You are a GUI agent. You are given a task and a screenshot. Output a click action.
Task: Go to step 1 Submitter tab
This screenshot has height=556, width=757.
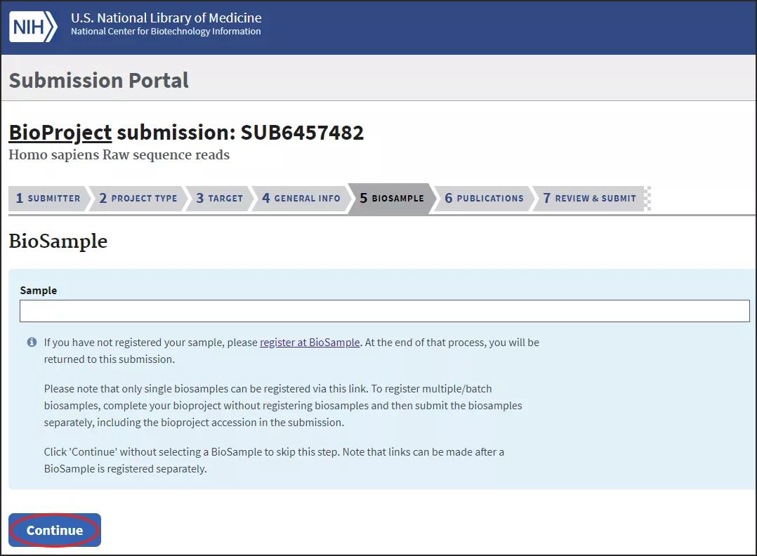(48, 199)
